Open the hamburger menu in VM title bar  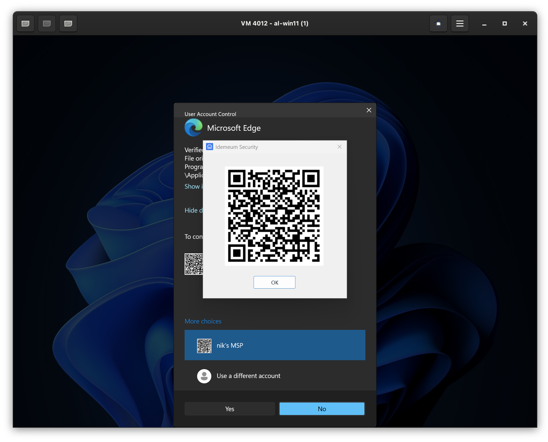(x=460, y=23)
